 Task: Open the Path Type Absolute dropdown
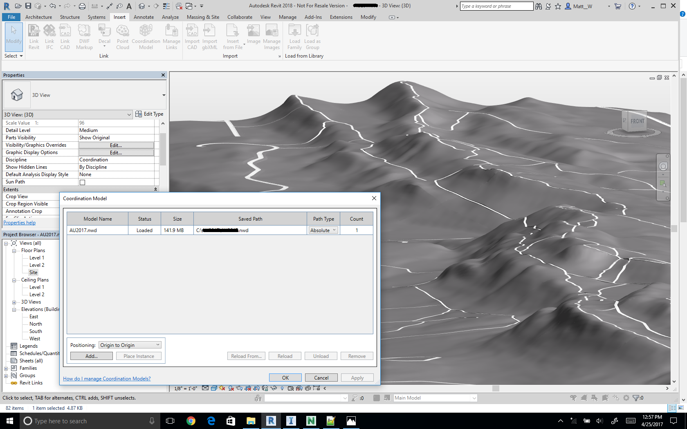[x=323, y=230]
